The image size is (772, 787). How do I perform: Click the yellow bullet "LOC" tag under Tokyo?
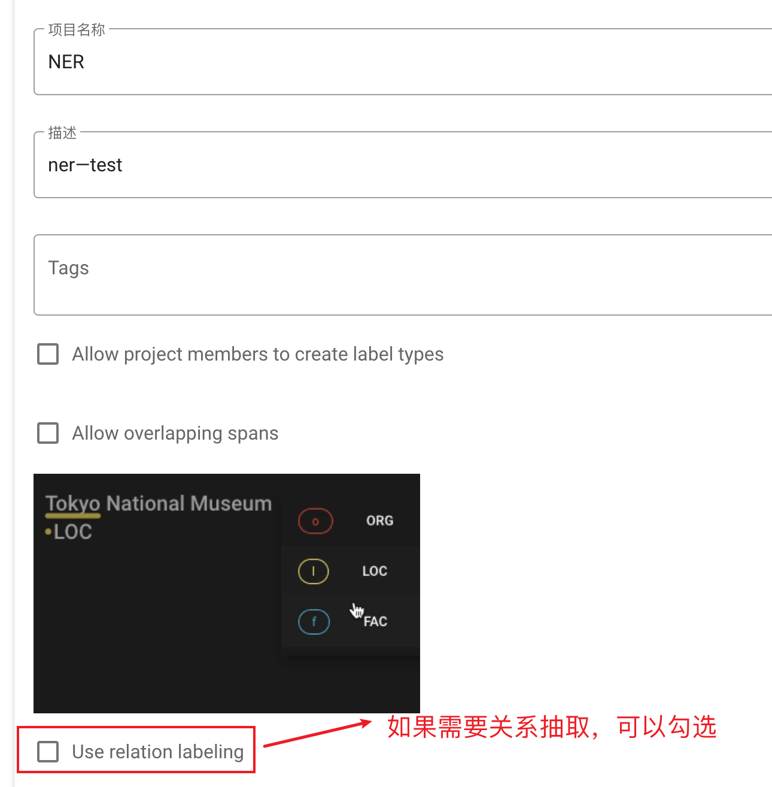[x=69, y=532]
